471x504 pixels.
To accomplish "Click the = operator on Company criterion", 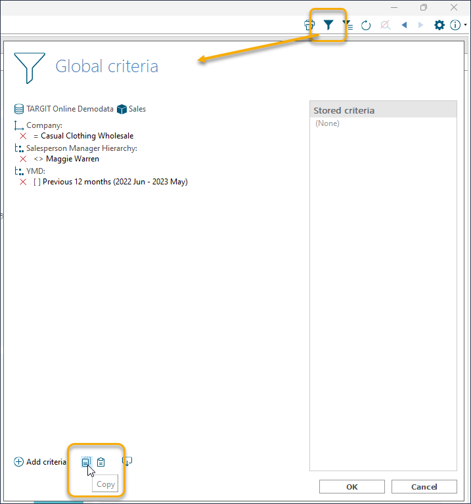I will point(35,136).
